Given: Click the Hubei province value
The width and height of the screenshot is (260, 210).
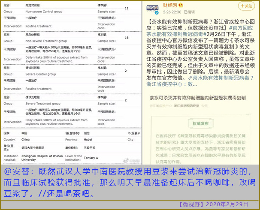Looking at the screenshot, I should [88, 139].
